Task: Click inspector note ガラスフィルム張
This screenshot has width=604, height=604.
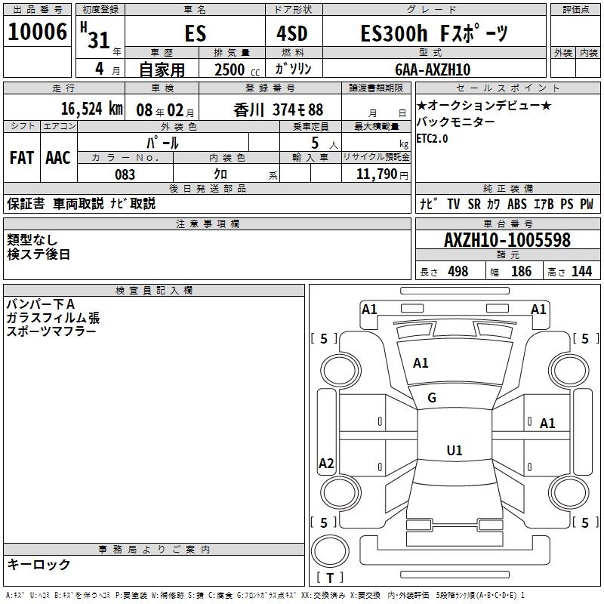Action: [53, 318]
